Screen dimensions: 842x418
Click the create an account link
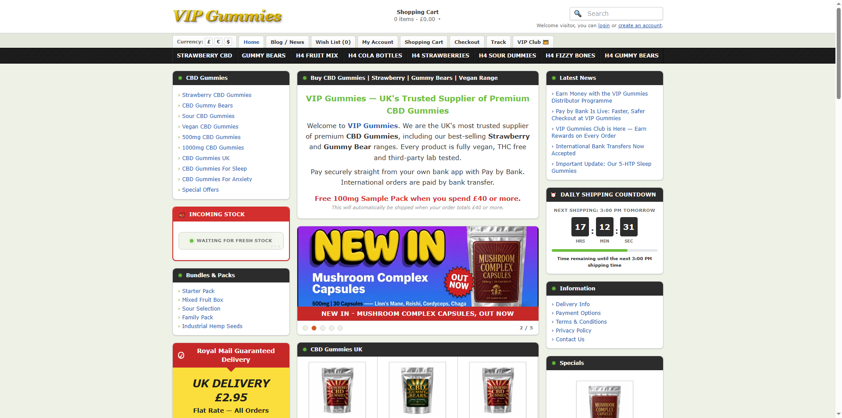[640, 26]
